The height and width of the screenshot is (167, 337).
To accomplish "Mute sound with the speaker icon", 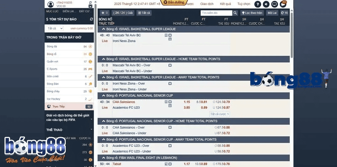I will tap(266, 4).
